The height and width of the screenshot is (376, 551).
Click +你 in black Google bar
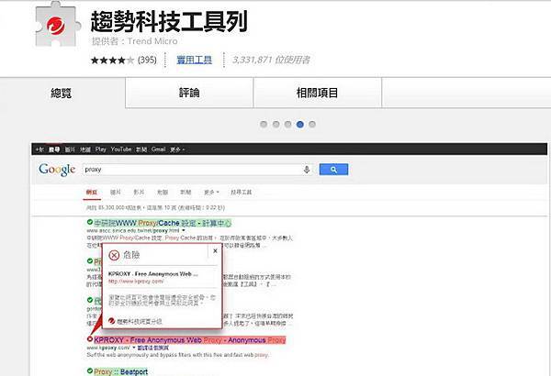click(x=39, y=149)
